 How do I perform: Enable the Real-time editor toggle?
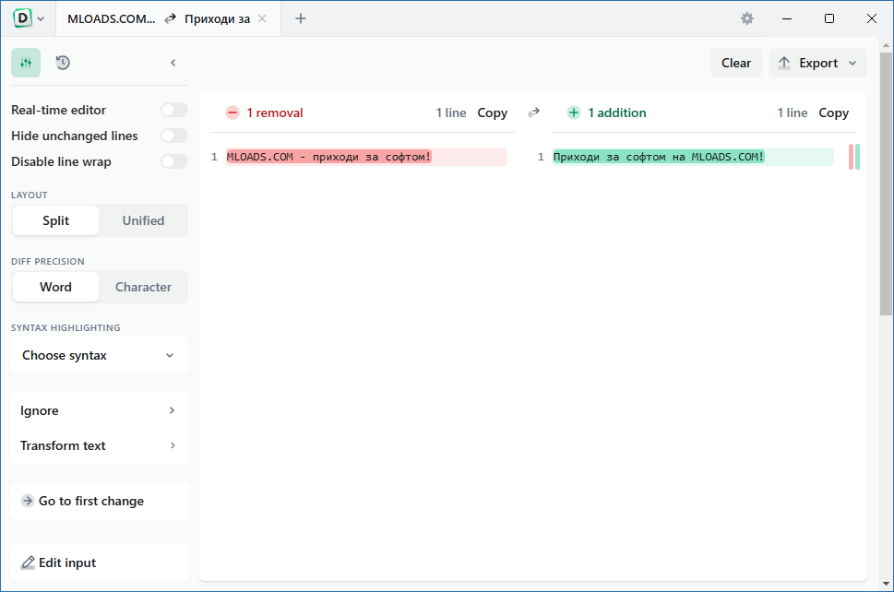173,110
